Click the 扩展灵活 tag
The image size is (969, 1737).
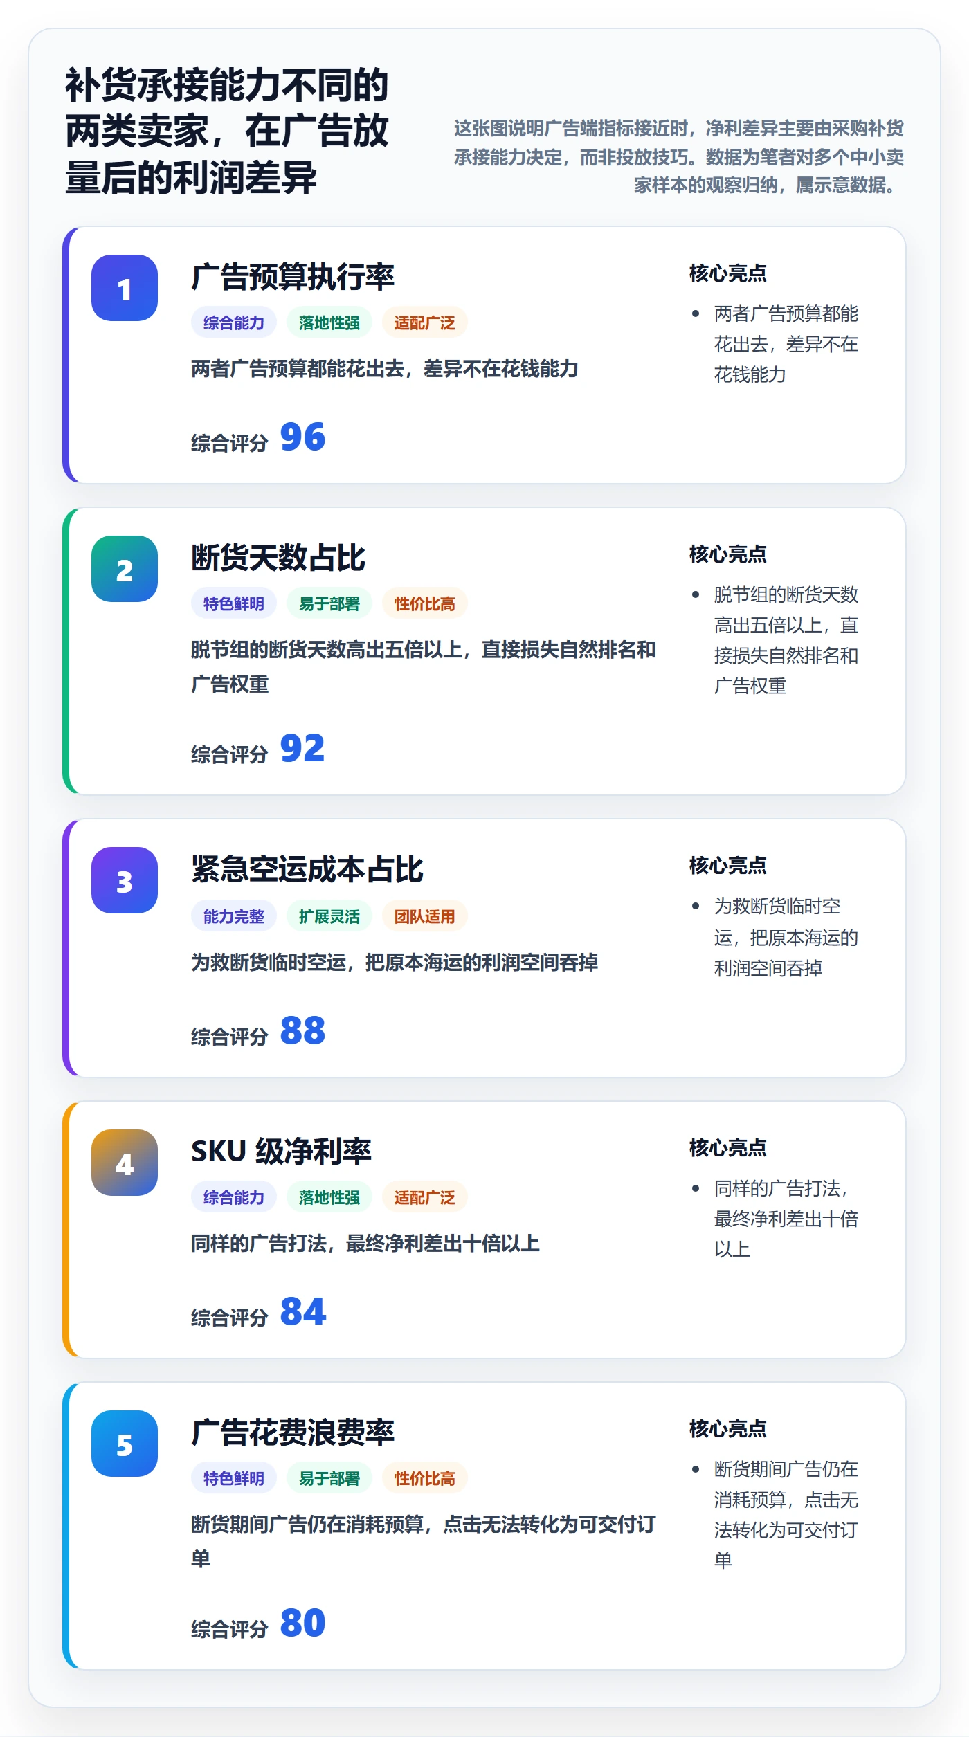(329, 916)
